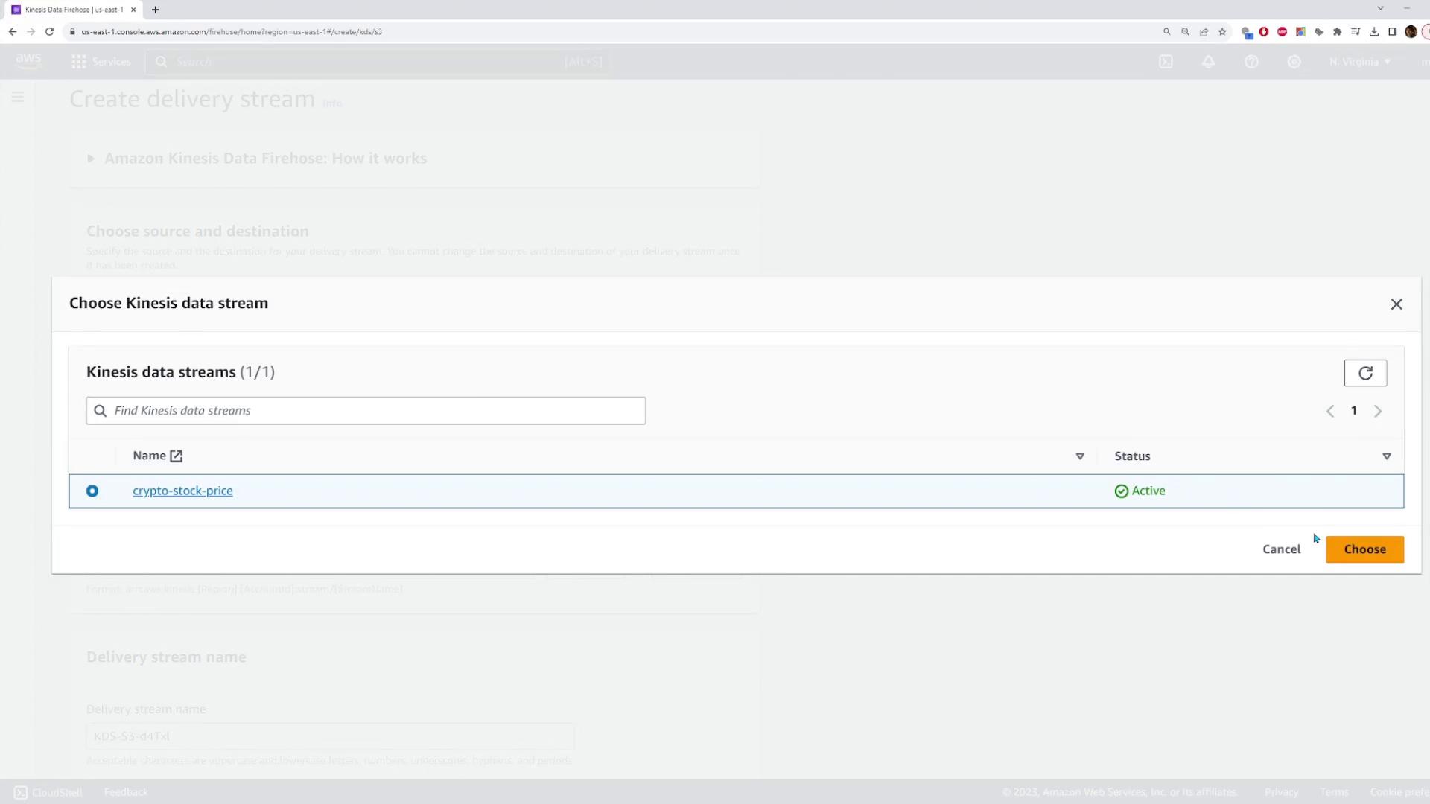Open the Privacy footer link
Viewport: 1430px width, 804px height.
[1281, 792]
